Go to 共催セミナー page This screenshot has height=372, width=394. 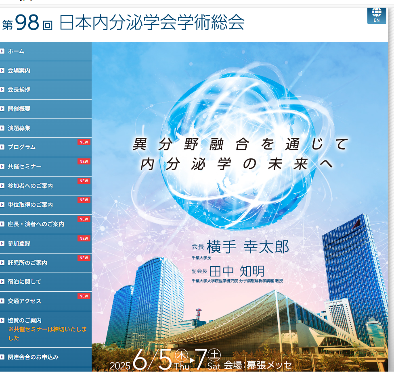pyautogui.click(x=46, y=167)
